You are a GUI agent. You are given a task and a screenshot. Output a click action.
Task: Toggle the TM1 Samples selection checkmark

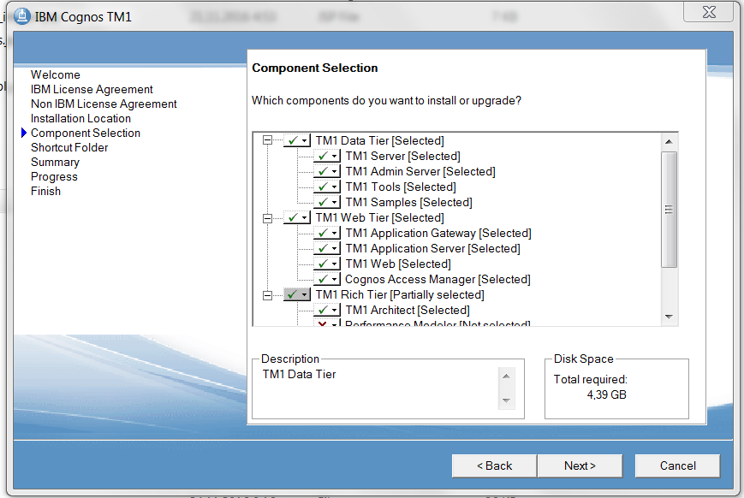327,202
